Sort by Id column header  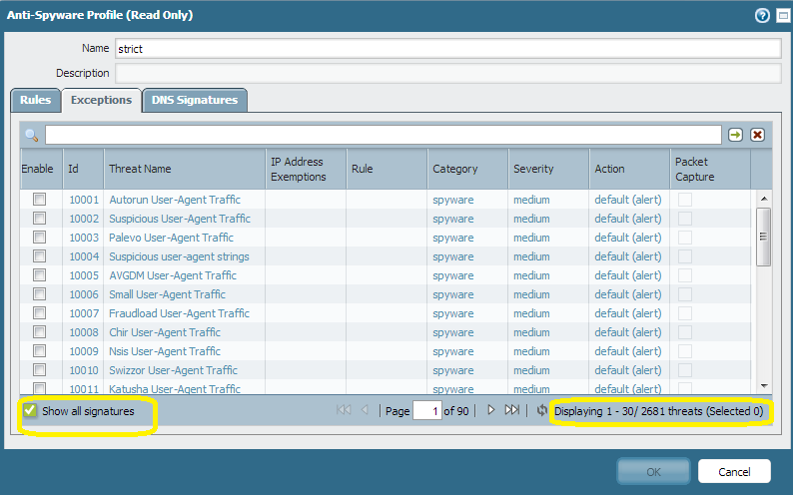84,169
